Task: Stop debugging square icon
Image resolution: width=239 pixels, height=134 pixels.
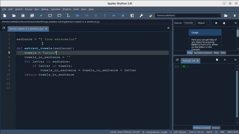Action: coord(123,16)
